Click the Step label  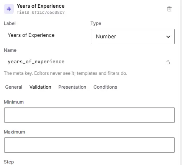(x=9, y=162)
